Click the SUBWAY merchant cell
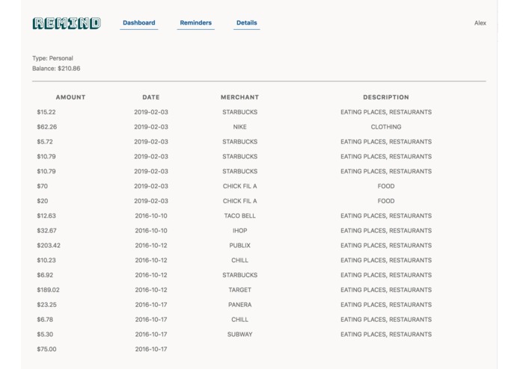This screenshot has width=520, height=369. (x=239, y=335)
